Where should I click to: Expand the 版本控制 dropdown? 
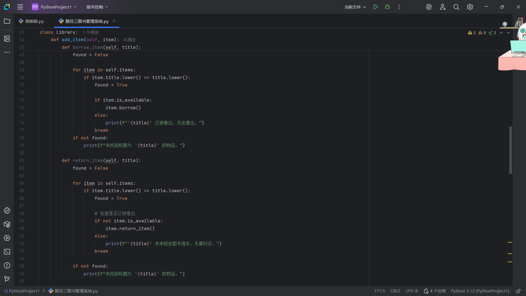pyautogui.click(x=97, y=7)
